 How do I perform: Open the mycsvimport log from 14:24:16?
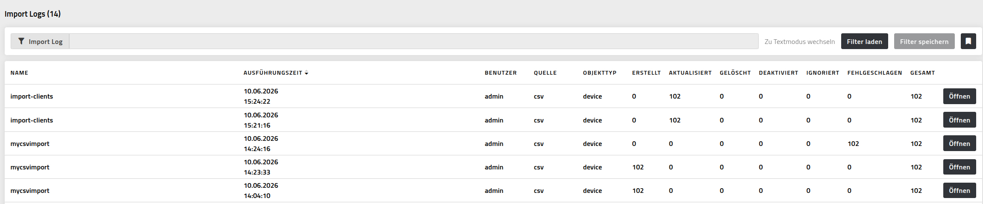[x=959, y=144]
